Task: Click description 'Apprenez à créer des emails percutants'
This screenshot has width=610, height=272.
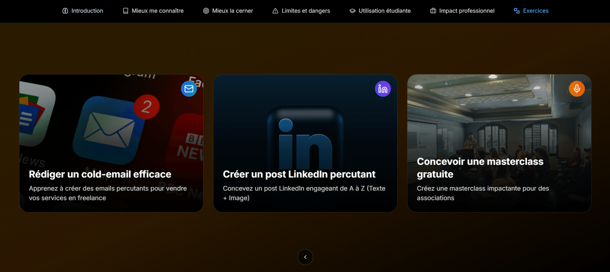Action: 108,193
